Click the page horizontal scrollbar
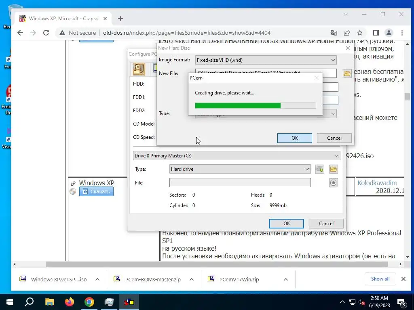This screenshot has width=414, height=310. click(x=217, y=264)
